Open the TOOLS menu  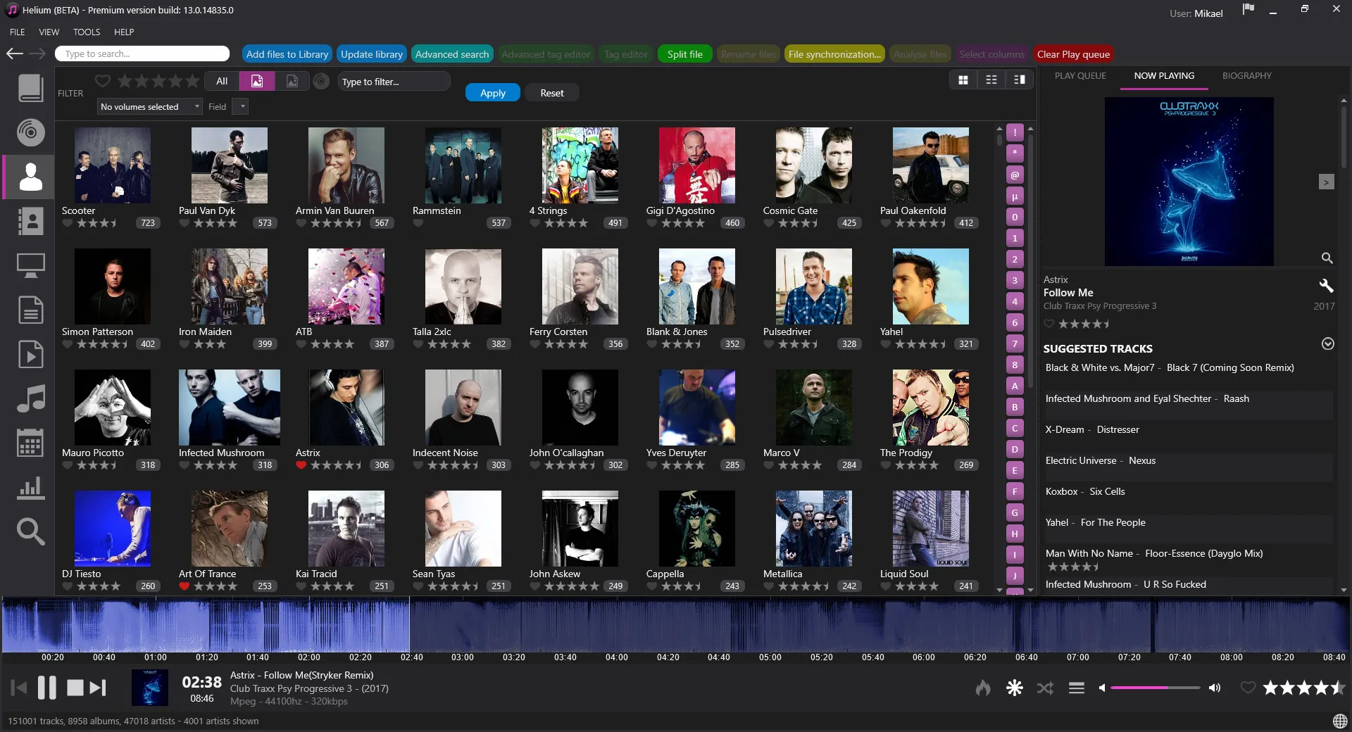(x=87, y=32)
